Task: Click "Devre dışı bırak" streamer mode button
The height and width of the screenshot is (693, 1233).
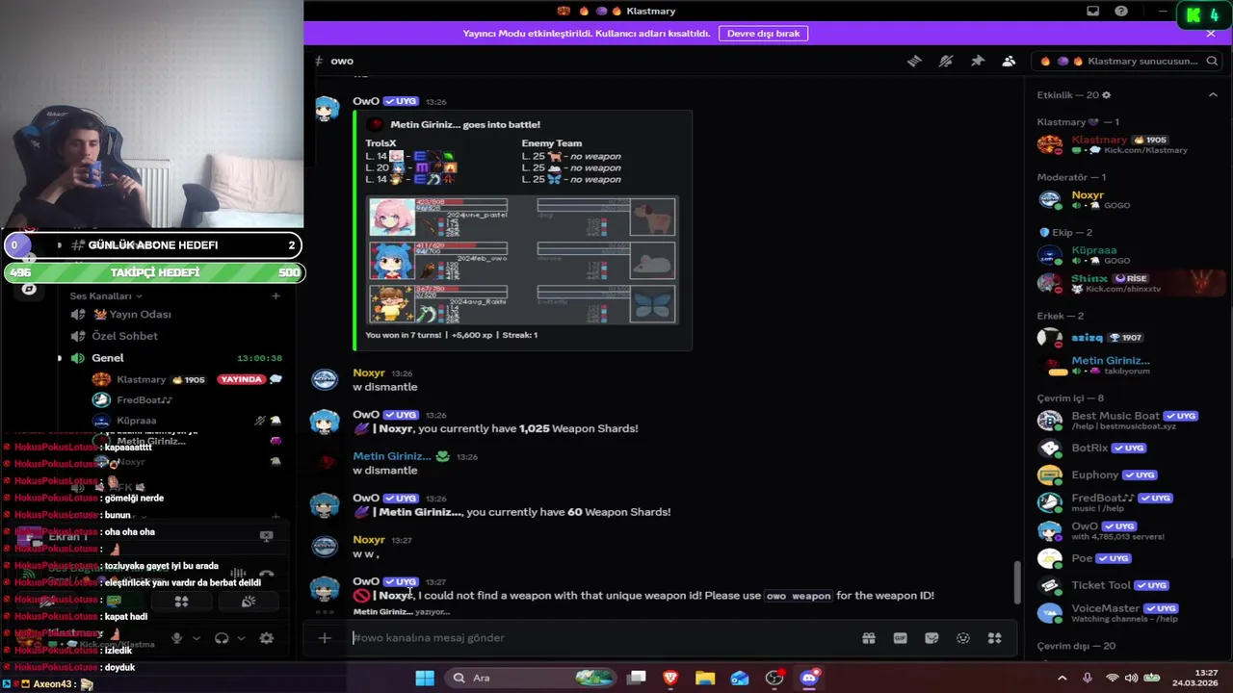Action: 763,33
